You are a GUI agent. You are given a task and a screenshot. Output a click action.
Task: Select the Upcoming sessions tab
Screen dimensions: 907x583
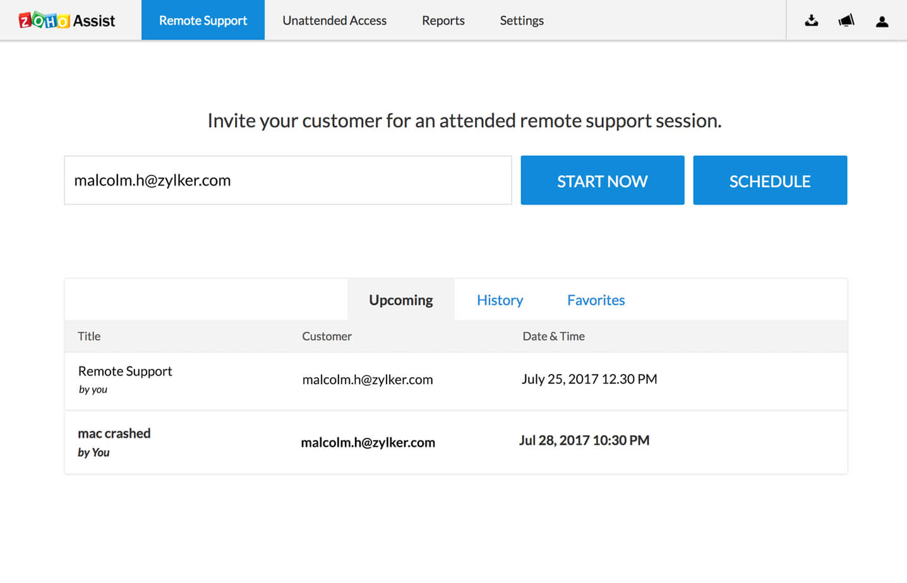pyautogui.click(x=400, y=300)
